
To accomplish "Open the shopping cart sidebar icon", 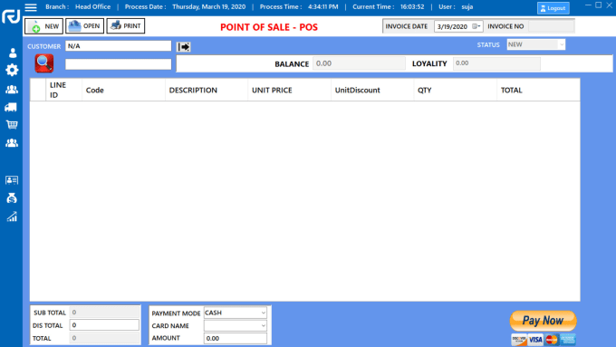I will 12,124.
